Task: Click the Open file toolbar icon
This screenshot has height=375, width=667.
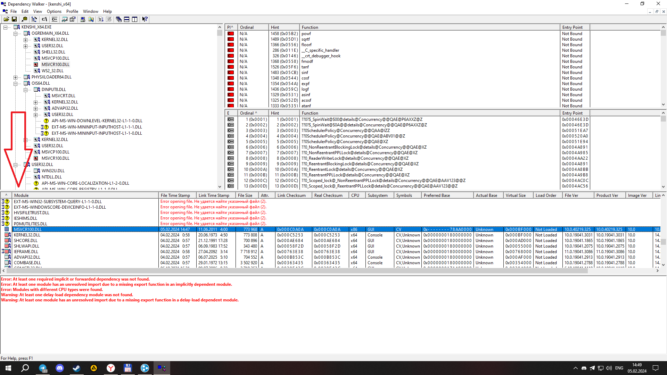Action: point(6,19)
